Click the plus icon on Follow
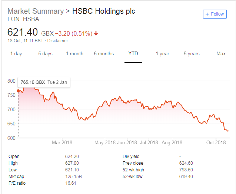 coord(207,14)
